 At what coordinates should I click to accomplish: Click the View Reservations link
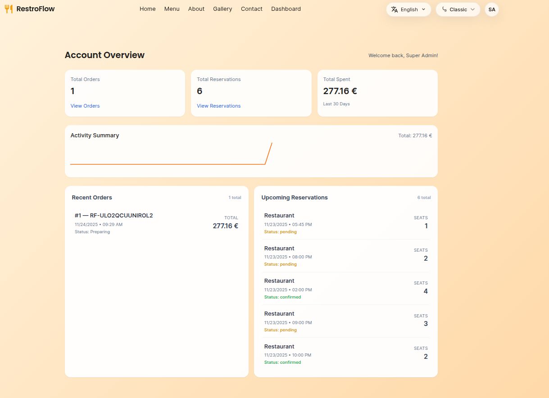coord(218,106)
